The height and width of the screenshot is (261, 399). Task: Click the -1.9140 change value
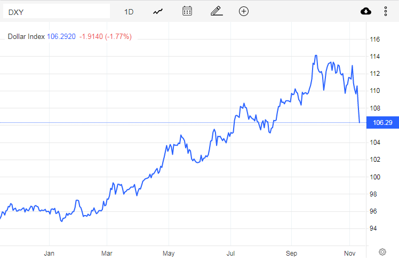(92, 37)
